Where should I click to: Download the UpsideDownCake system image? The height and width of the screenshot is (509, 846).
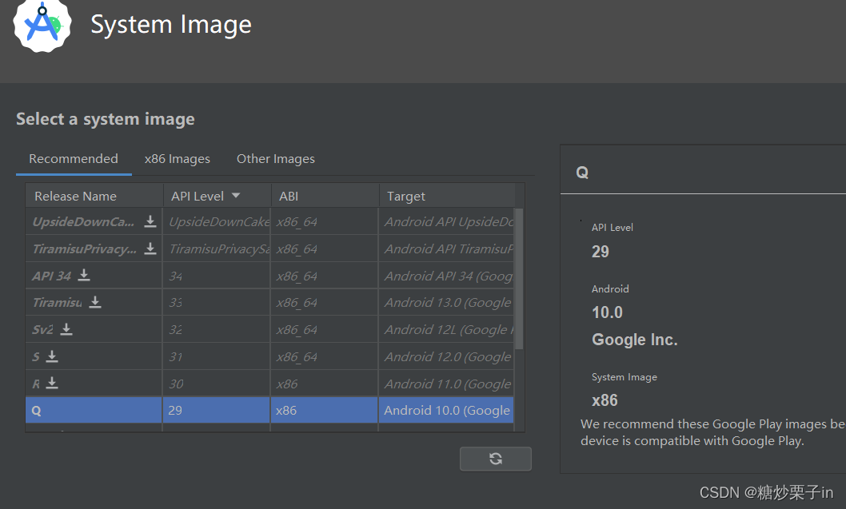(150, 221)
